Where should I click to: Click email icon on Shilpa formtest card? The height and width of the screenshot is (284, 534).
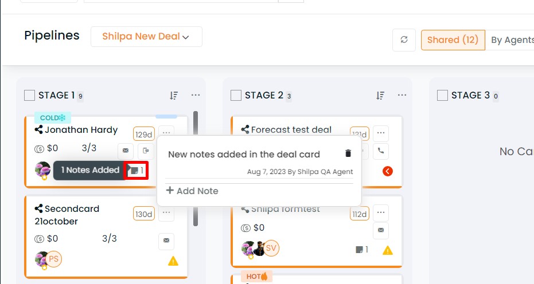pos(381,230)
